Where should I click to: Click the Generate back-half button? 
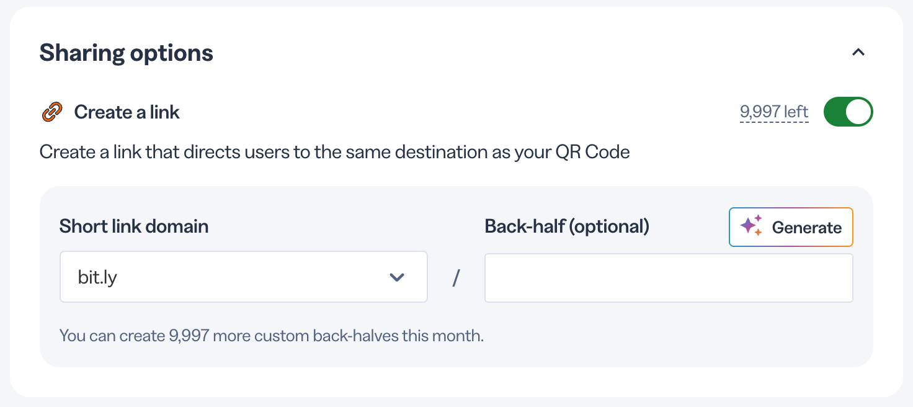(791, 227)
